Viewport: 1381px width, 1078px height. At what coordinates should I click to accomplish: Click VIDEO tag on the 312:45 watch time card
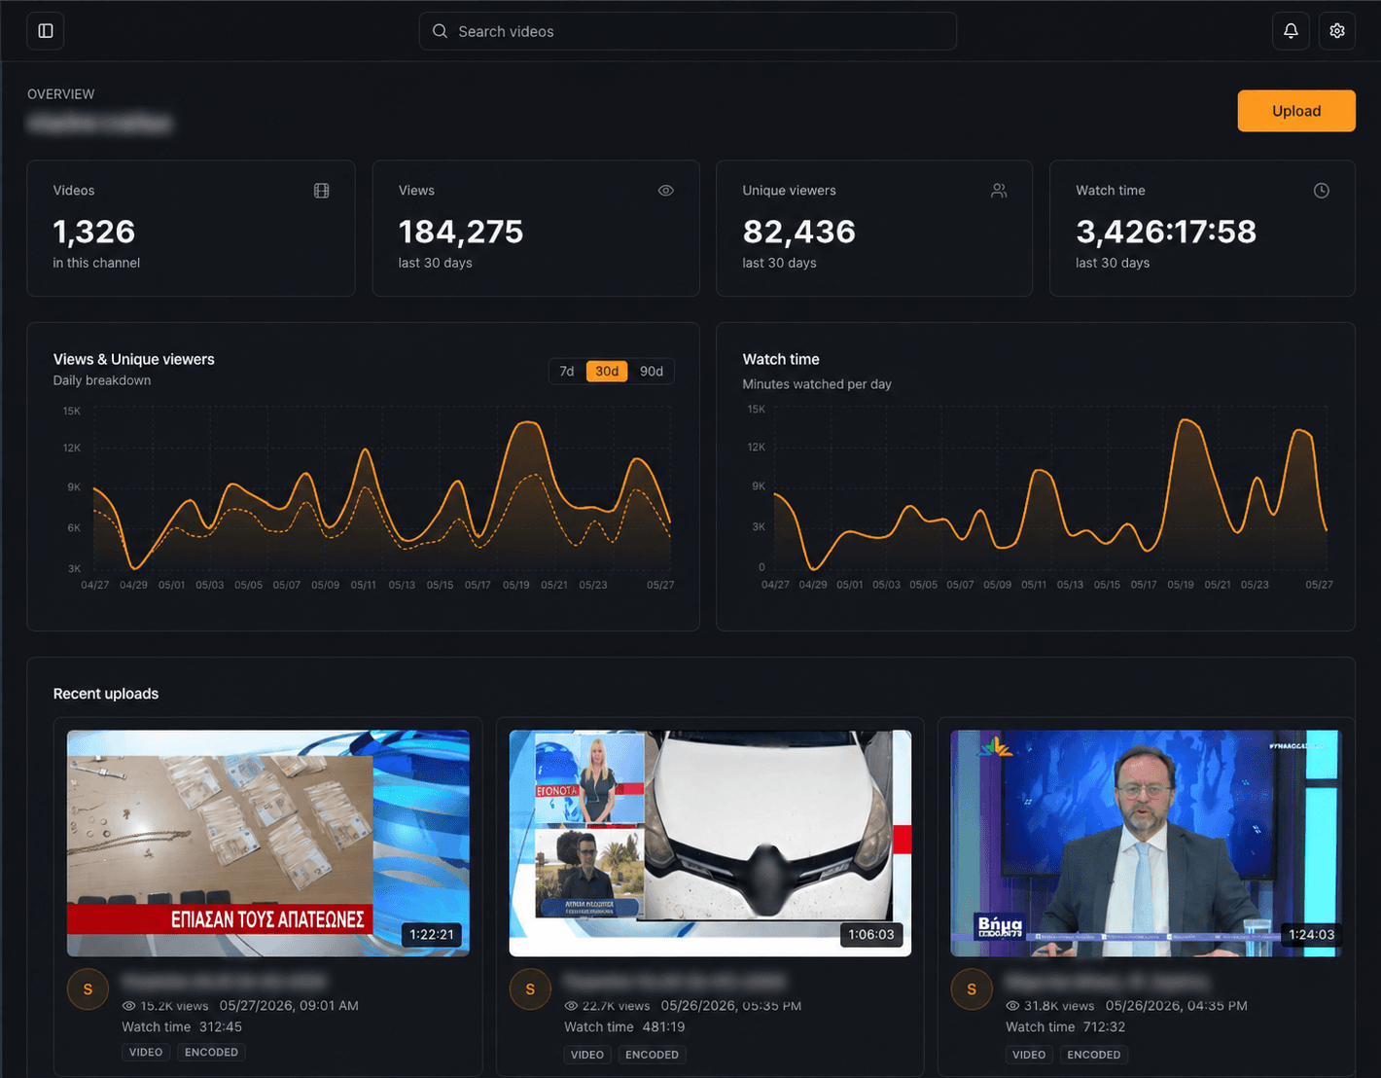[146, 1053]
